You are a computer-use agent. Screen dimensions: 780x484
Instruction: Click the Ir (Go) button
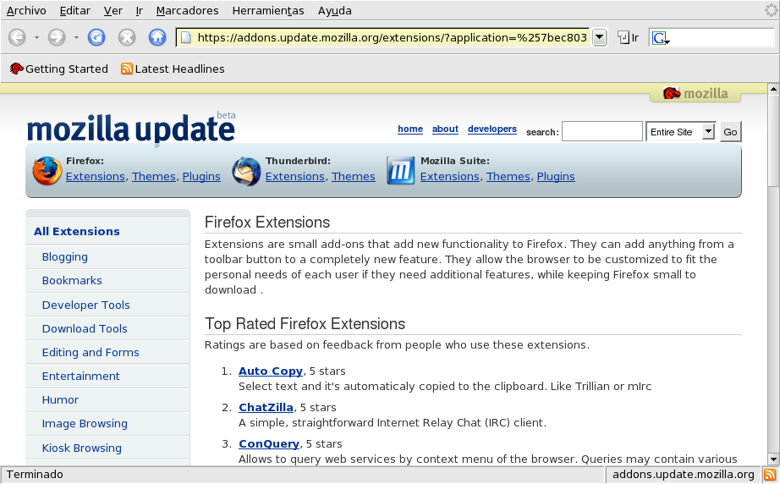click(x=628, y=37)
